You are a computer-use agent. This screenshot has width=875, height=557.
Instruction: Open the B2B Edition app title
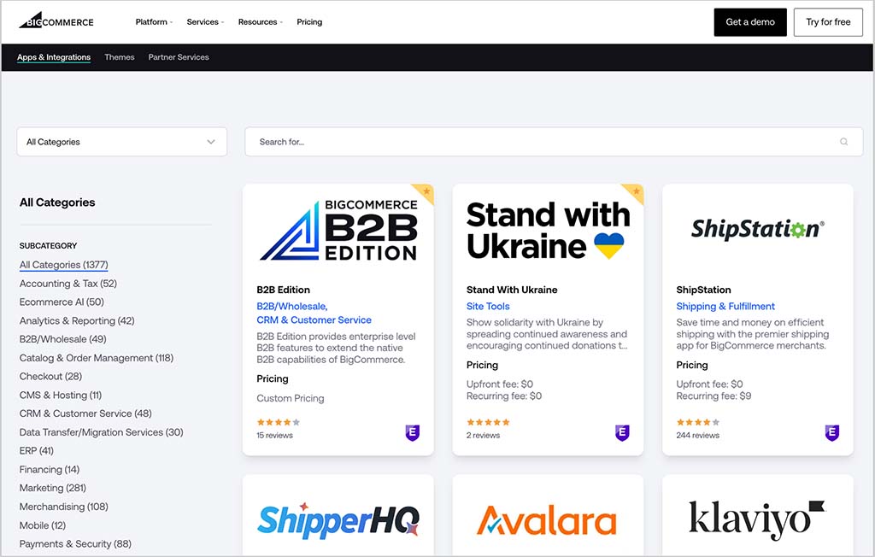tap(283, 290)
